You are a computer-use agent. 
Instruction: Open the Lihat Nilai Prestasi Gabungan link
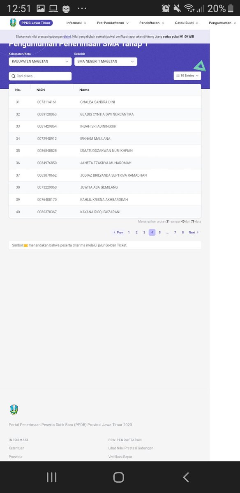131,448
